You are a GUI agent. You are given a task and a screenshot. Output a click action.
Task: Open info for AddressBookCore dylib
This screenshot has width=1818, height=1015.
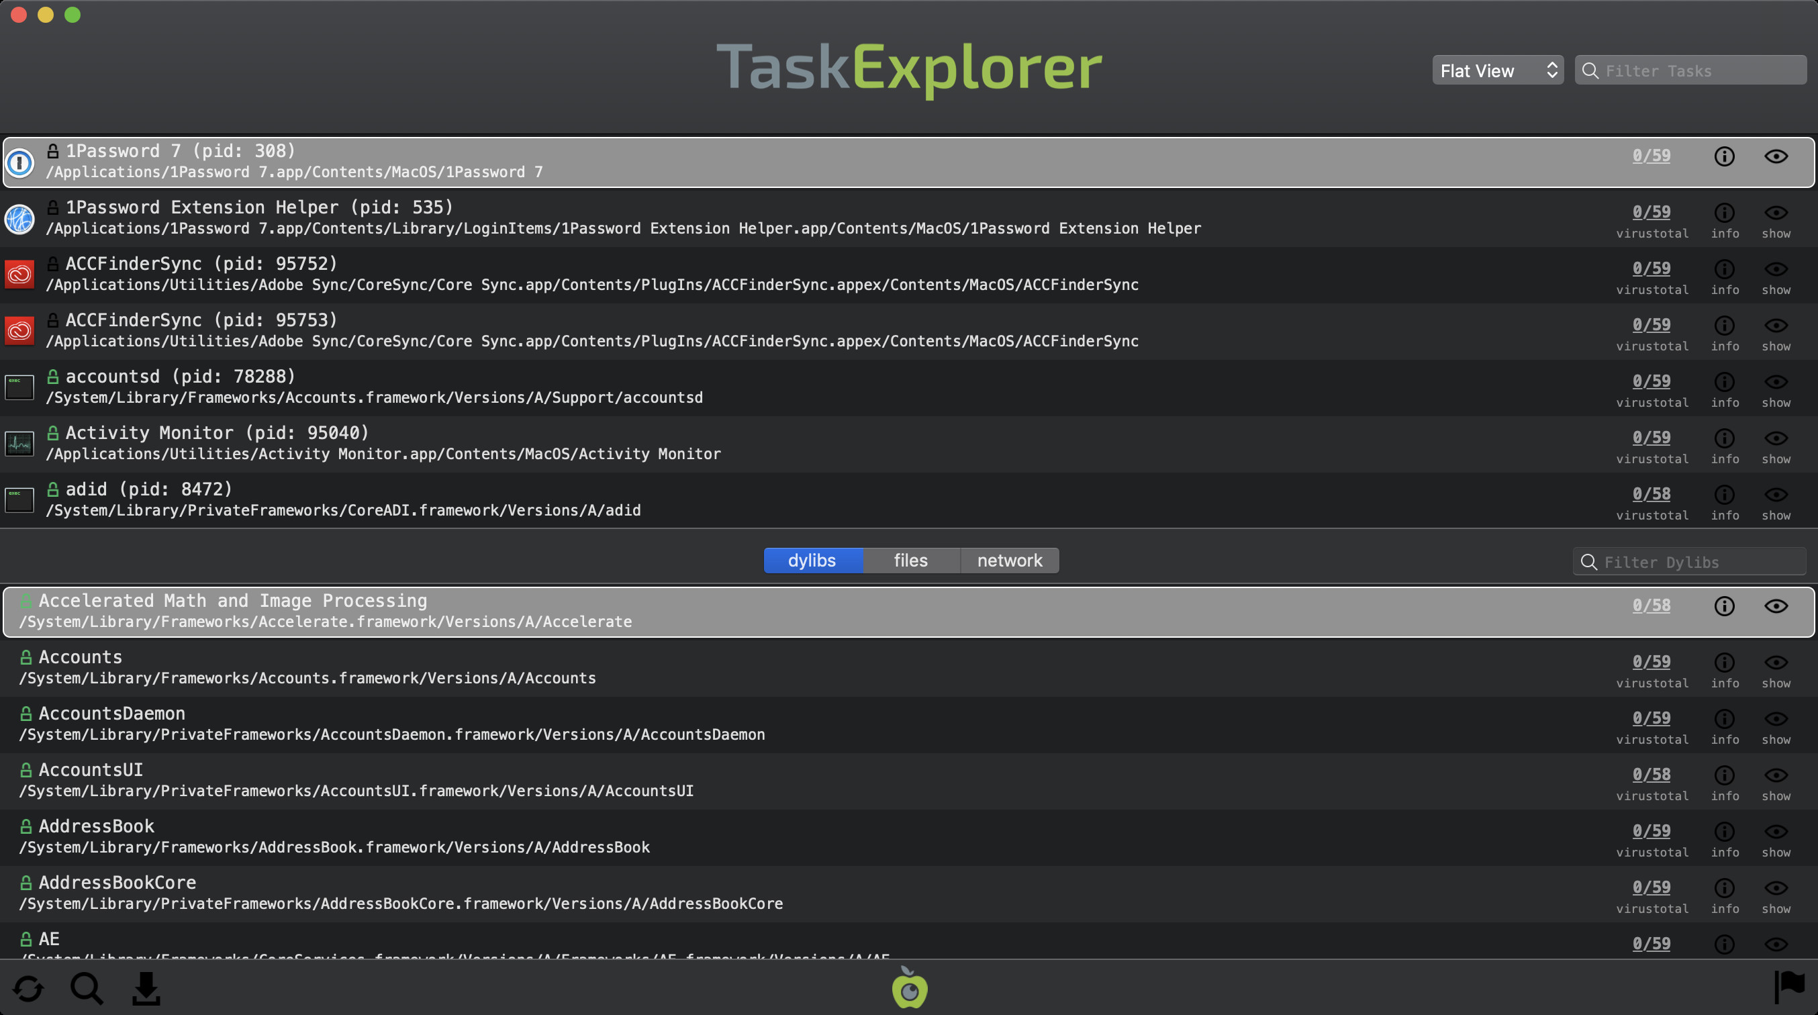tap(1724, 888)
